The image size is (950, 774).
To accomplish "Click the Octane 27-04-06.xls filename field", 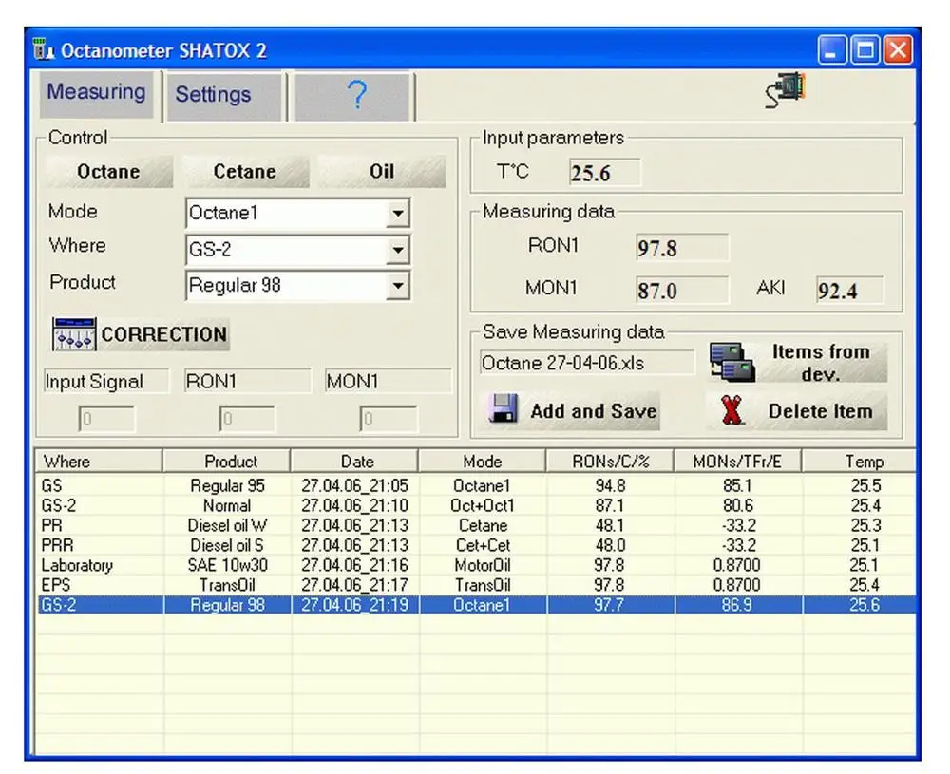I will [586, 363].
